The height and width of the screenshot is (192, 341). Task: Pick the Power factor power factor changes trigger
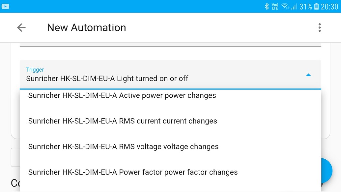133,172
